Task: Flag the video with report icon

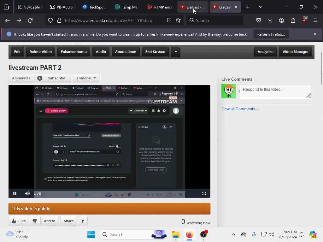Action: pyautogui.click(x=83, y=221)
